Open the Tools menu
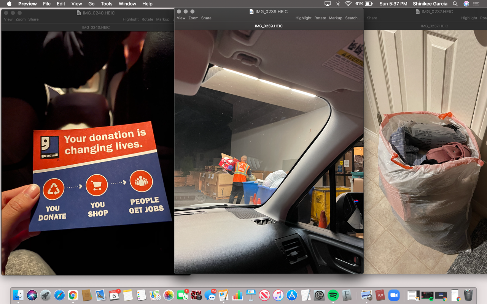 pyautogui.click(x=107, y=4)
